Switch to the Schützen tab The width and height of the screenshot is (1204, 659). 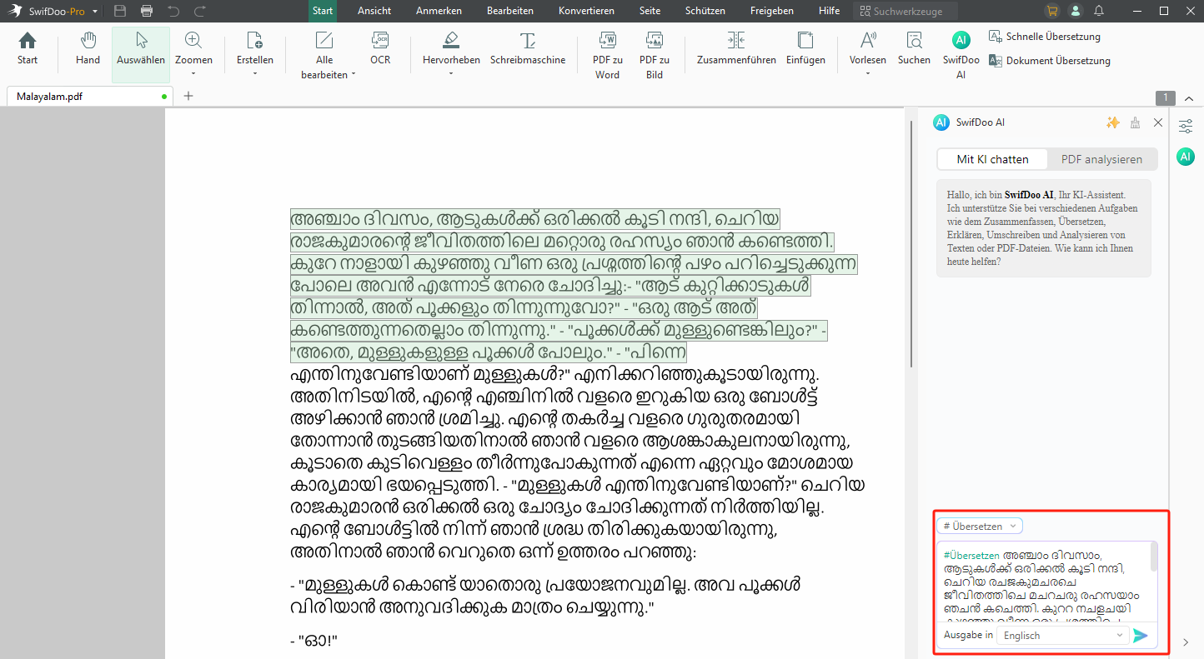coord(705,11)
